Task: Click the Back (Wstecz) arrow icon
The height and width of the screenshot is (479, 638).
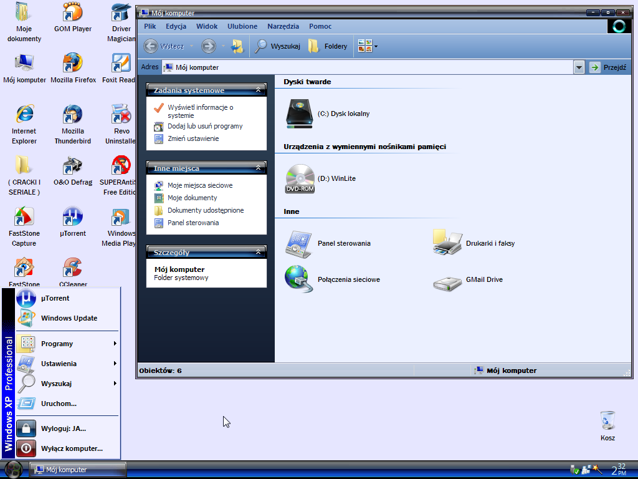Action: coord(151,46)
